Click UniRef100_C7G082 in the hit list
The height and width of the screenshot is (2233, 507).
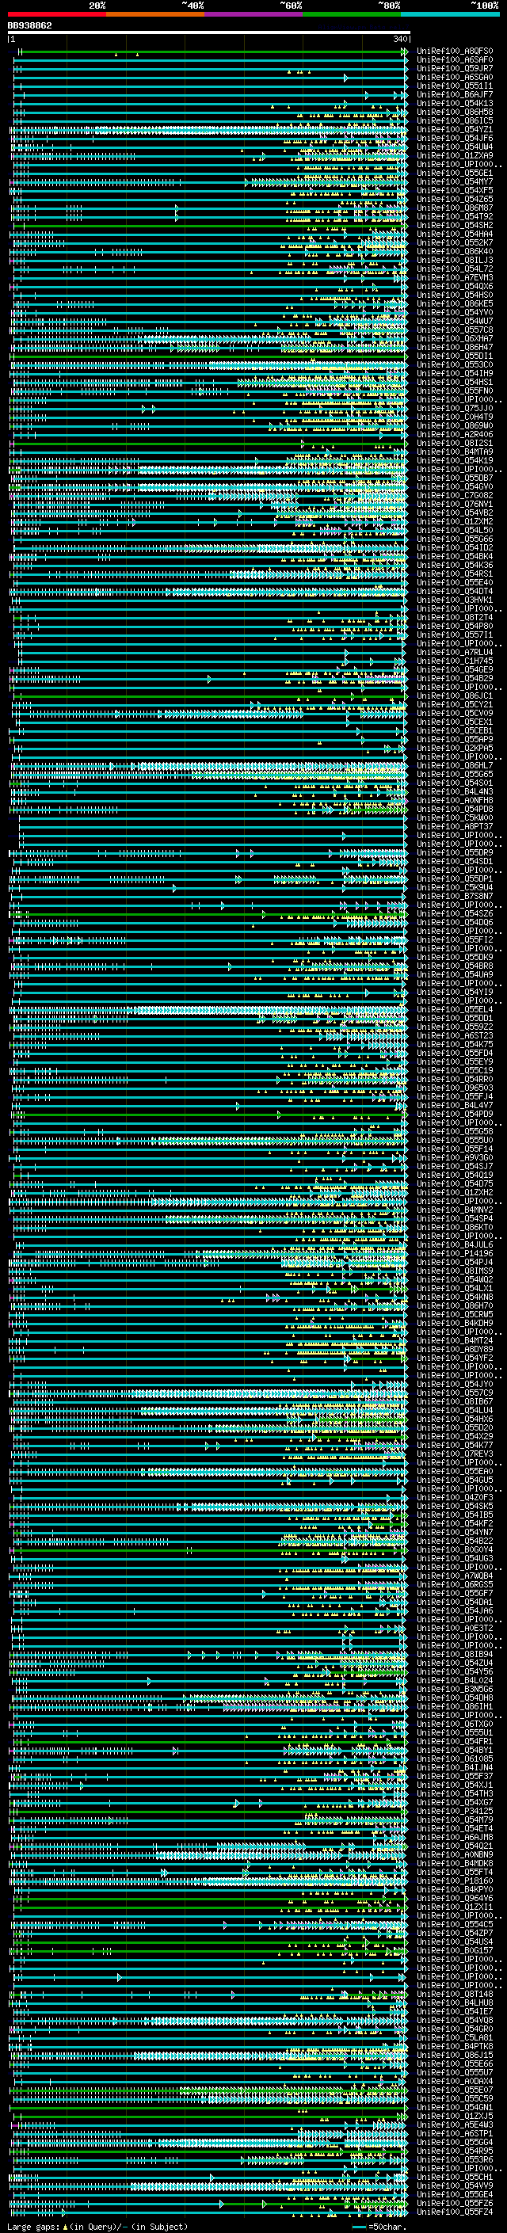[455, 495]
